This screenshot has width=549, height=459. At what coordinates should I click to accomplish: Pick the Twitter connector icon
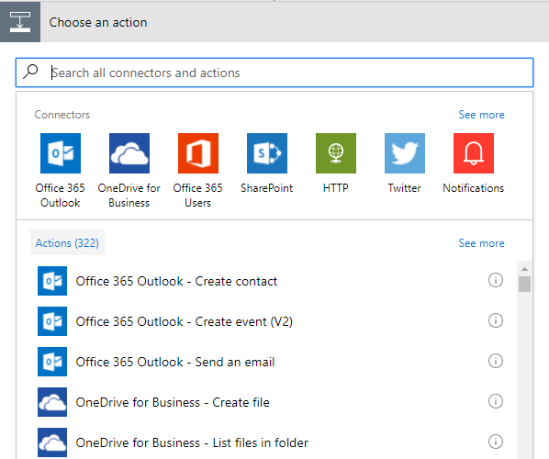[405, 153]
